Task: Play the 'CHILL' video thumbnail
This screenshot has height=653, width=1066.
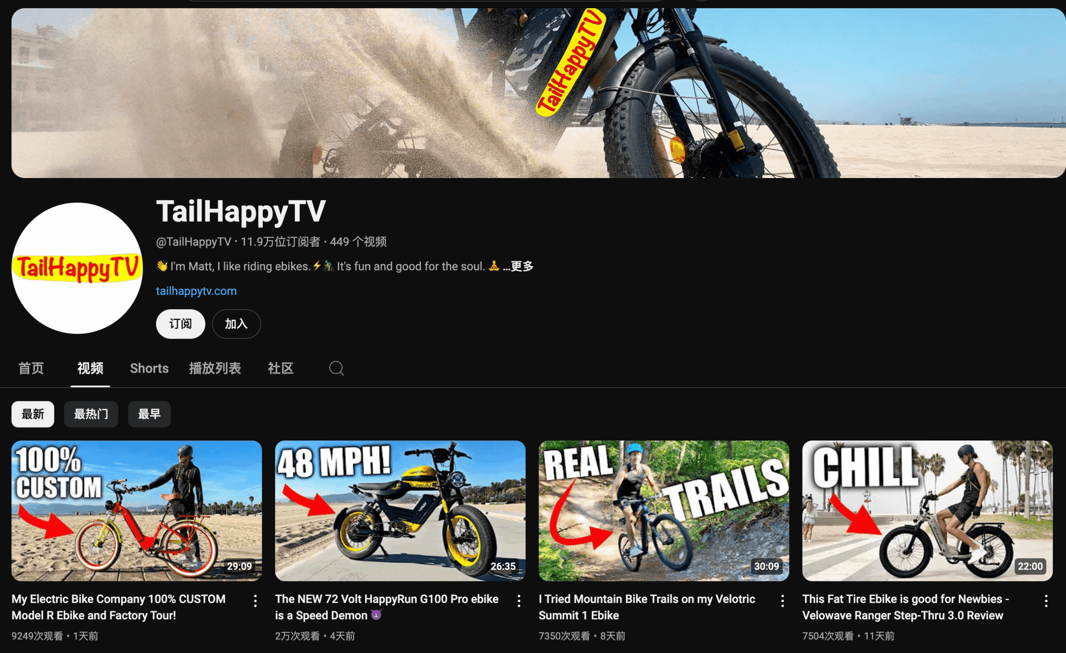Action: (x=927, y=510)
